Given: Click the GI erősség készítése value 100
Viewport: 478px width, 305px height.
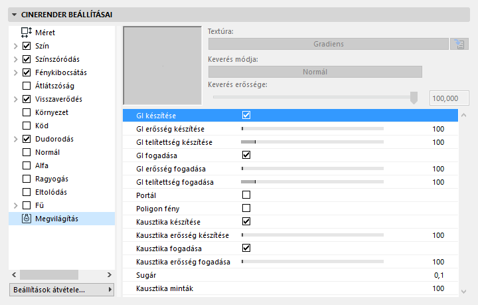Looking at the screenshot, I should (x=438, y=129).
